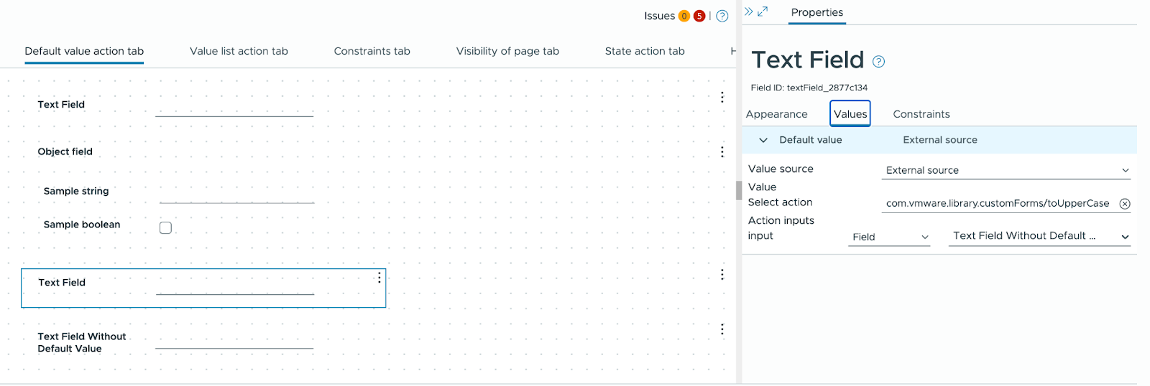Open the input type Field dropdown
Image resolution: width=1150 pixels, height=386 pixels.
[x=890, y=237]
